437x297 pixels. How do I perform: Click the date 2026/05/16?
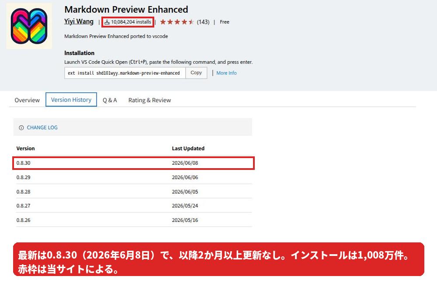tap(185, 221)
